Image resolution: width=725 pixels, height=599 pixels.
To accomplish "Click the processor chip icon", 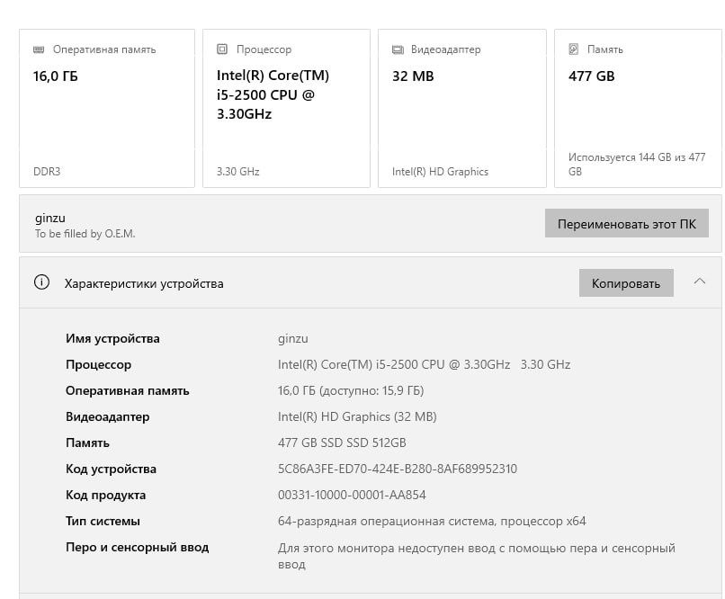I will coord(221,49).
